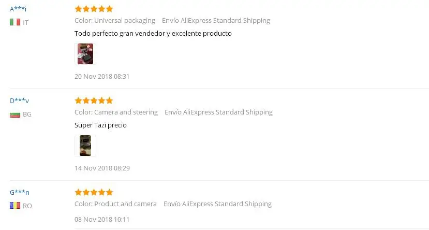Click the 14 Nov 2018 08:29 review date

click(x=102, y=168)
